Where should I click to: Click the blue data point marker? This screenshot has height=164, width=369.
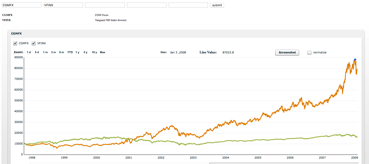(355, 60)
